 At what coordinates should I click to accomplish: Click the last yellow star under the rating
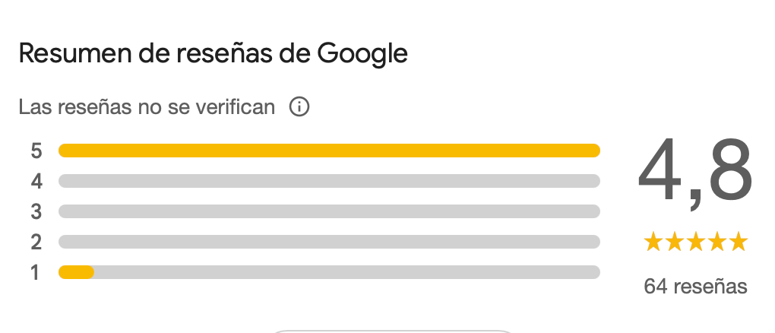pyautogui.click(x=738, y=243)
